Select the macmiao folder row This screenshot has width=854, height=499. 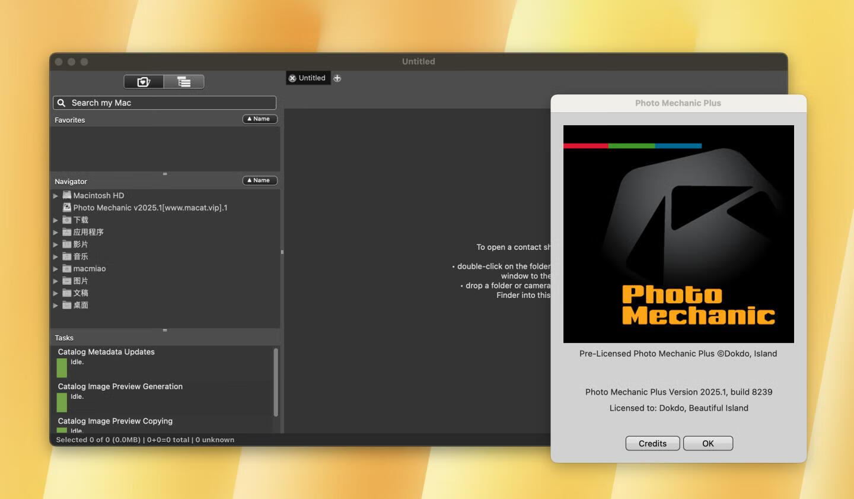(x=90, y=269)
